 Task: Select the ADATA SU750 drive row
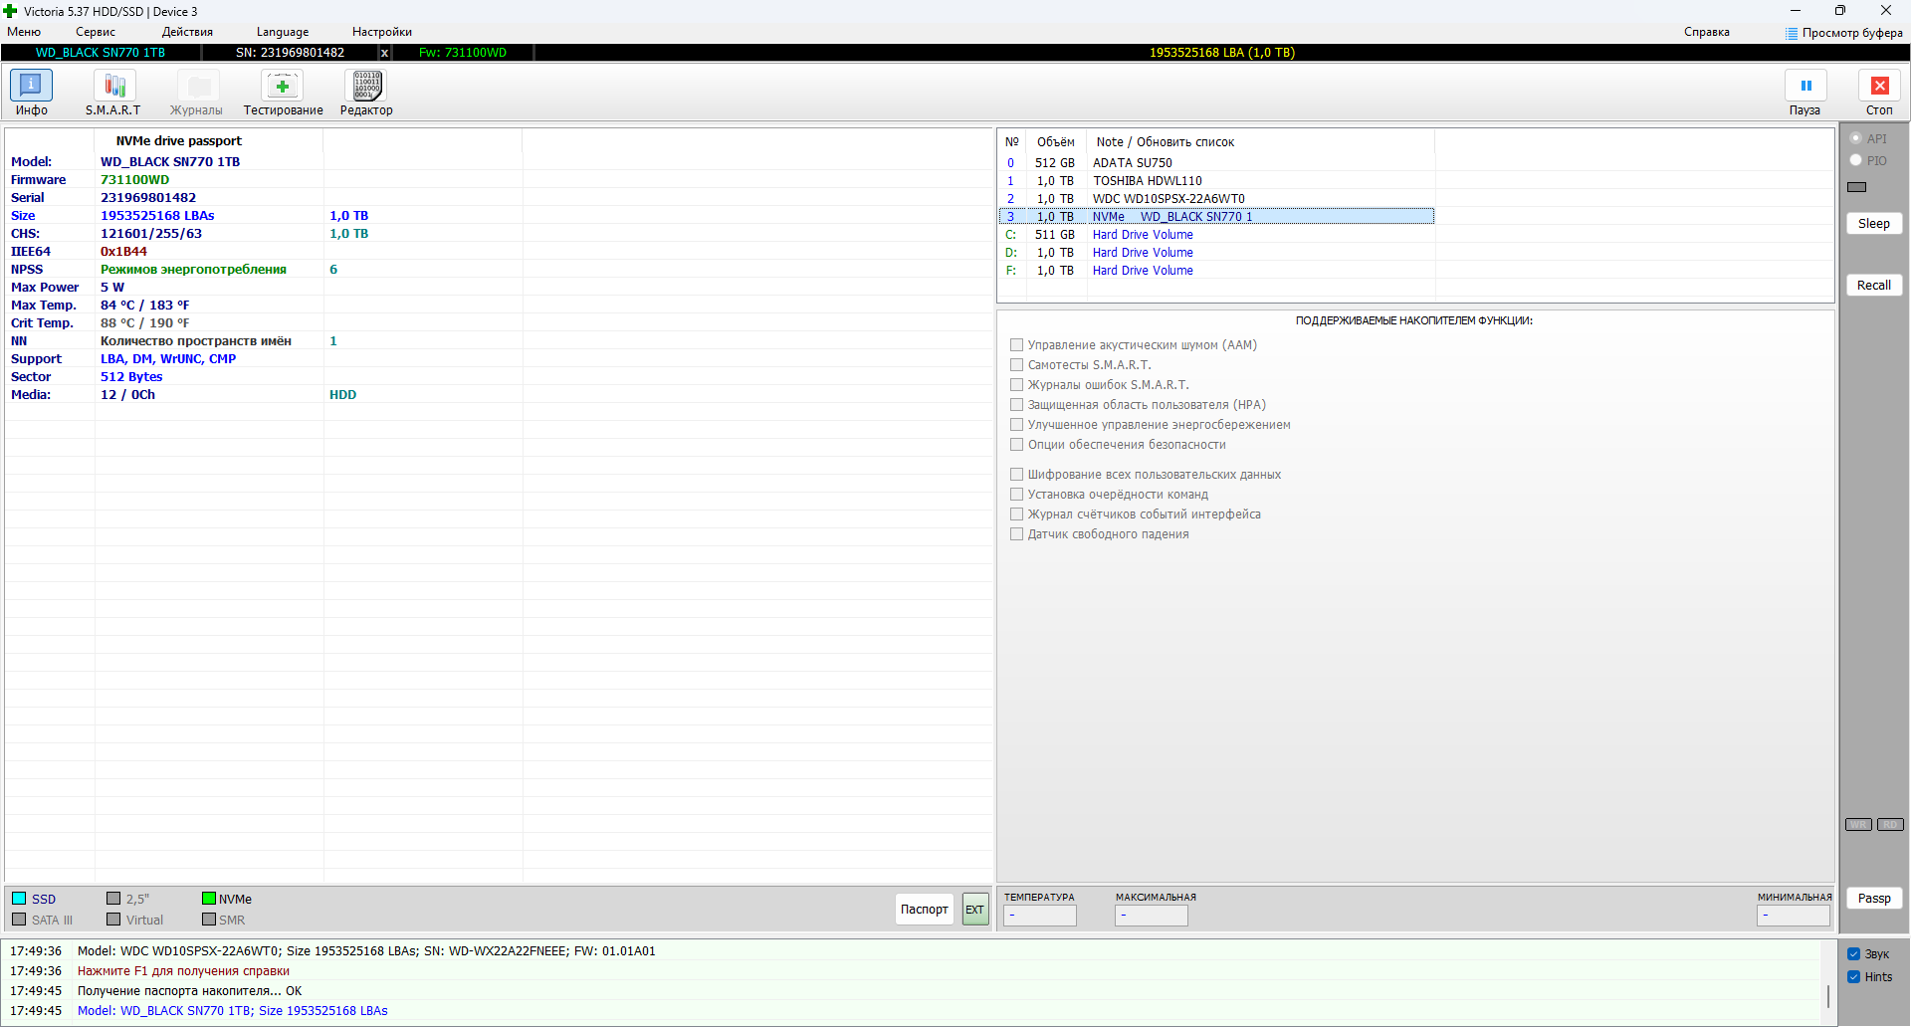point(1216,163)
